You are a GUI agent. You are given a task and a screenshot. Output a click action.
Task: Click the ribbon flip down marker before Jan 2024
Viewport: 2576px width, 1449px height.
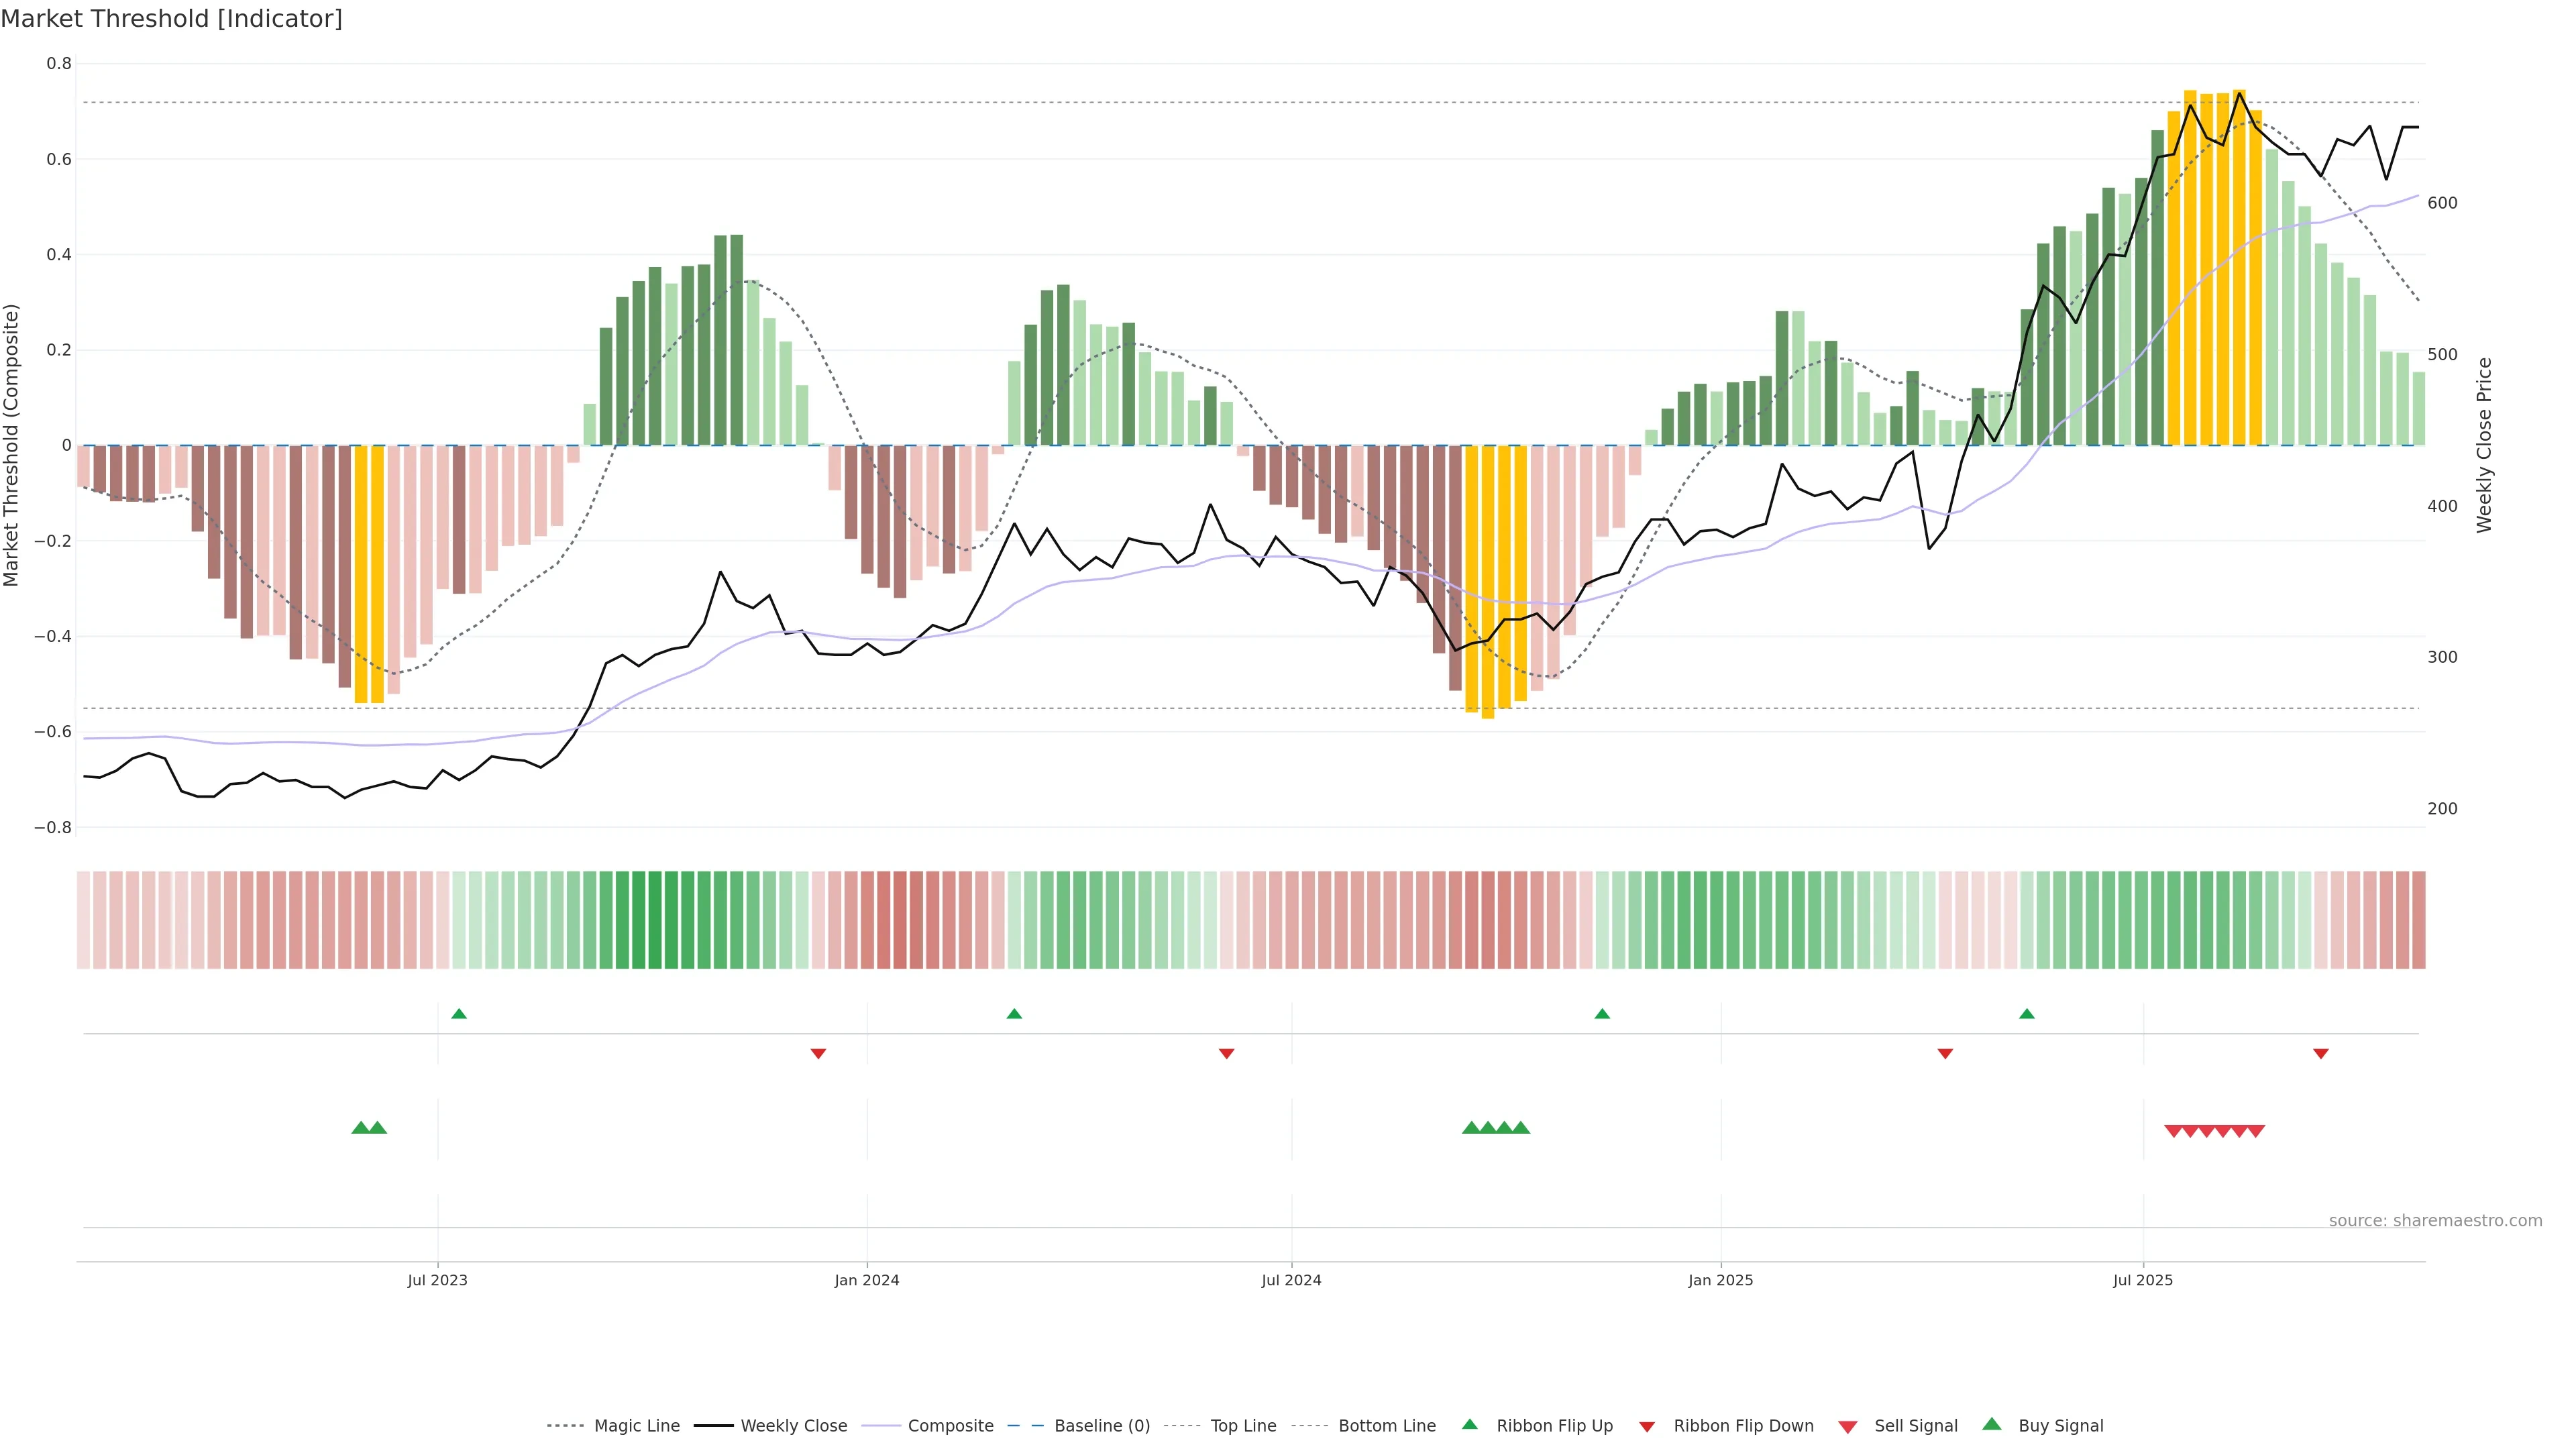point(818,1053)
